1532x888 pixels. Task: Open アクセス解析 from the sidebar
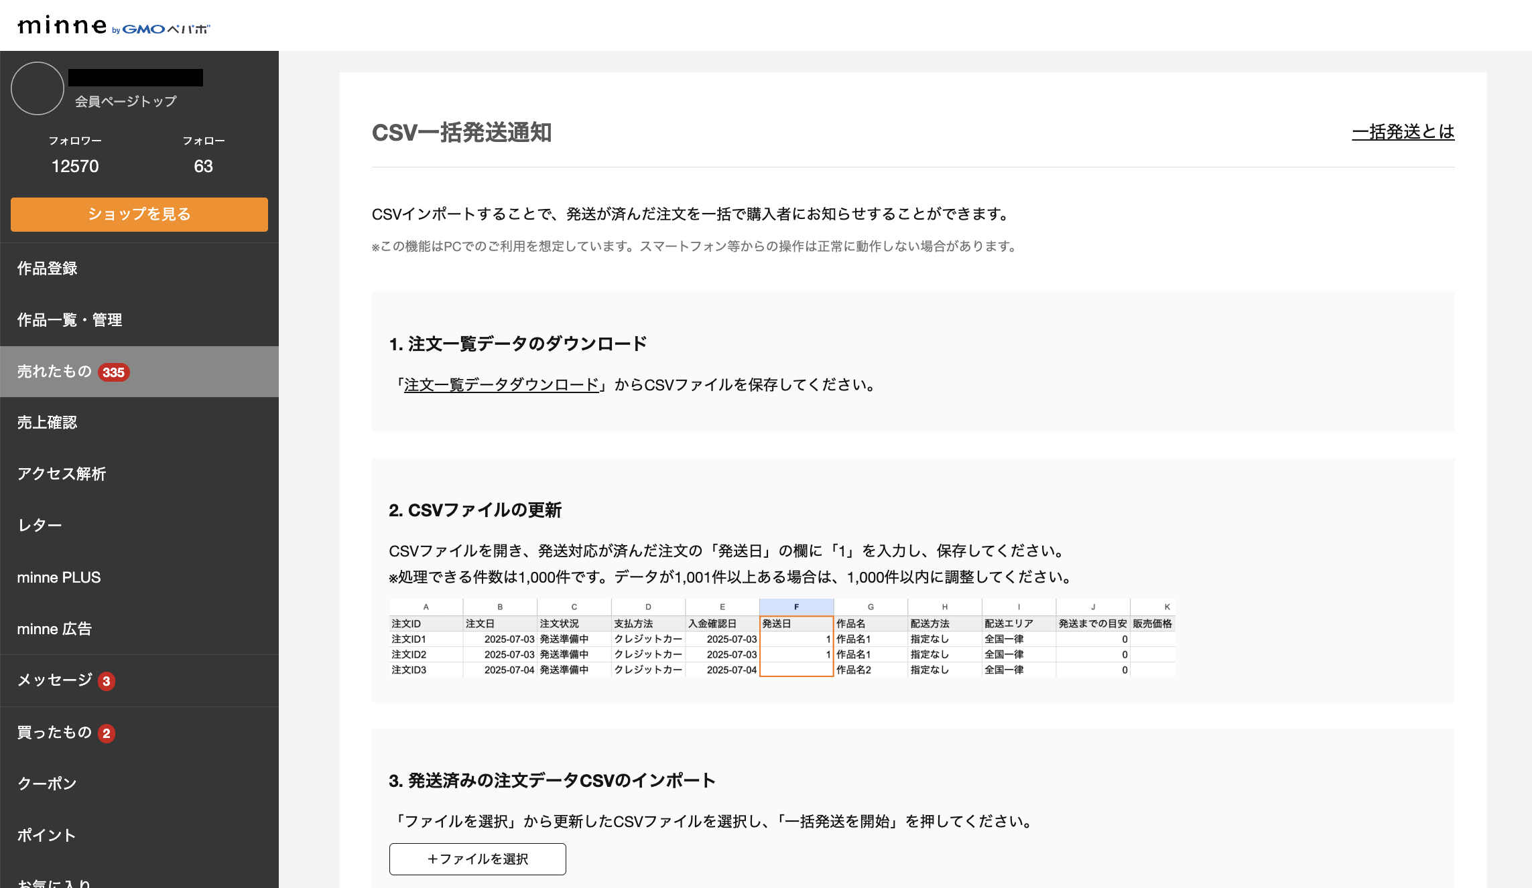62,473
